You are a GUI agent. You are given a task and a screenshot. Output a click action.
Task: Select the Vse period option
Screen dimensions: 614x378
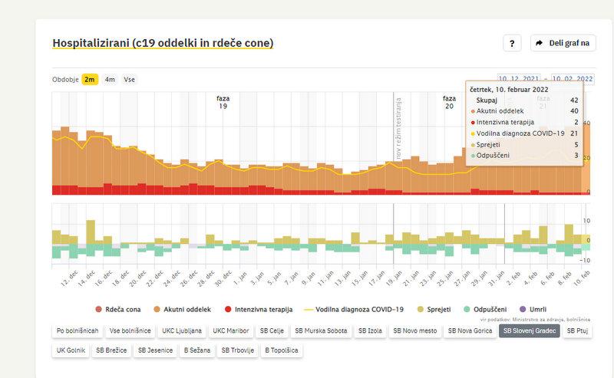[130, 79]
